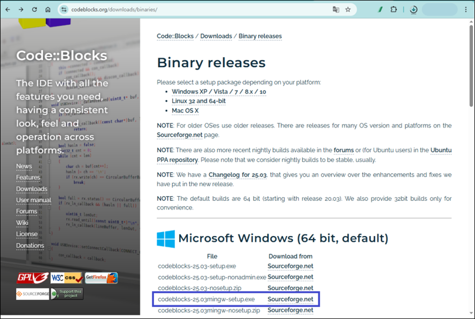Download codeblocks-25.03mingw-setup.exe from Sourceforge.net
The height and width of the screenshot is (319, 475).
290,299
